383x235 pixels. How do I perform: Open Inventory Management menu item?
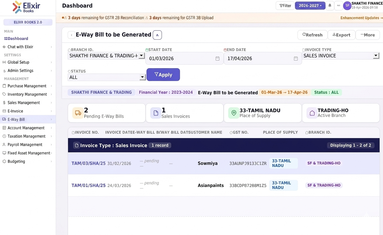[x=28, y=94]
